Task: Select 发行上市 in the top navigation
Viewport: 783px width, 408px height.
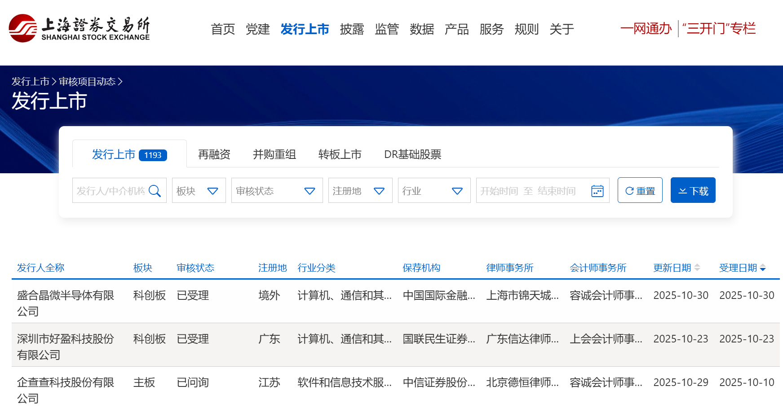Action: pyautogui.click(x=305, y=29)
